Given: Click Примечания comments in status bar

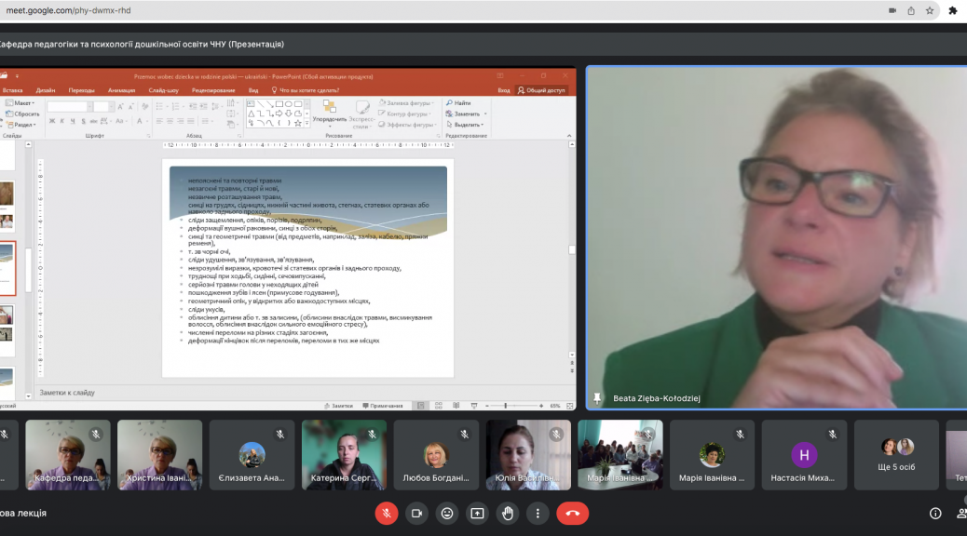Looking at the screenshot, I should 382,406.
